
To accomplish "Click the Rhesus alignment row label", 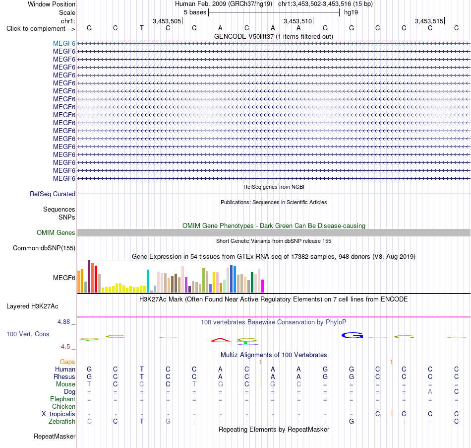I will coord(64,376).
